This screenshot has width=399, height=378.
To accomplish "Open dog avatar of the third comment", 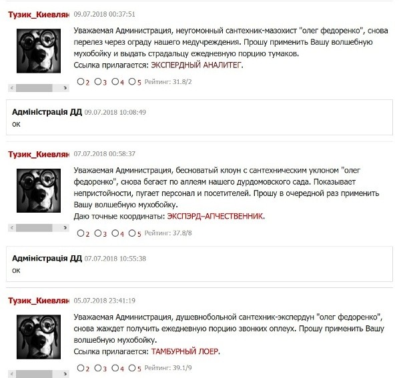I will click(x=39, y=337).
